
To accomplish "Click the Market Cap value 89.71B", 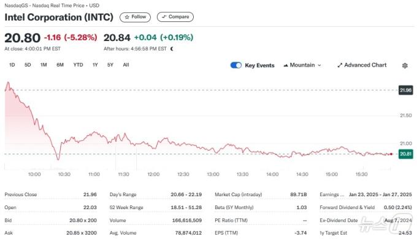I will click(299, 194).
